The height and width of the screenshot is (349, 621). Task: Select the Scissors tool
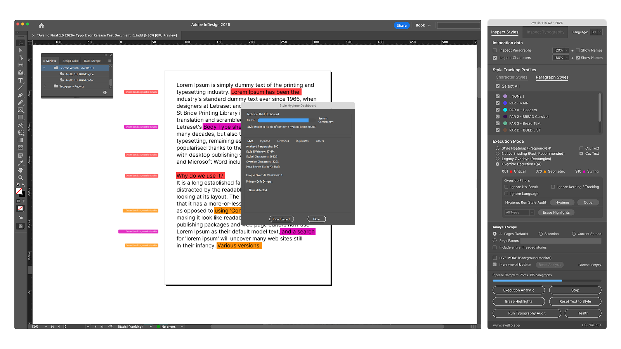(21, 125)
